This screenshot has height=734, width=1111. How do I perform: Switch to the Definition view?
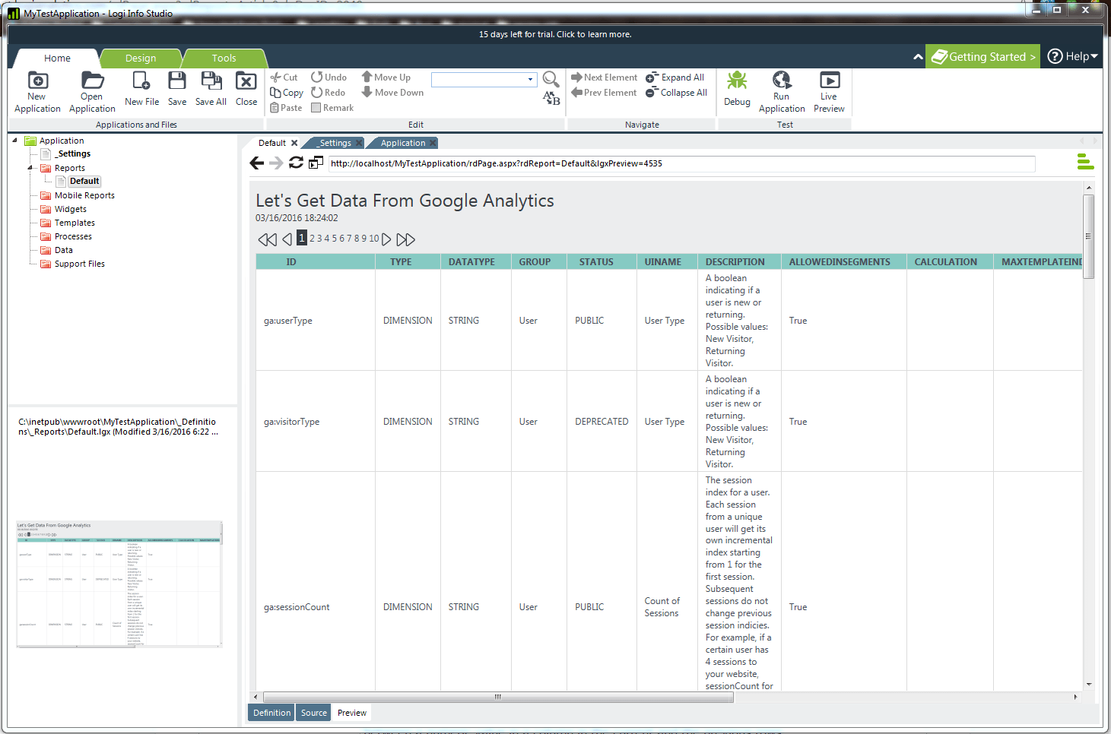(271, 713)
